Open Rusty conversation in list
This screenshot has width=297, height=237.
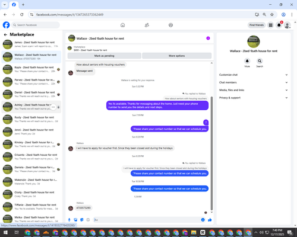[x=31, y=119]
